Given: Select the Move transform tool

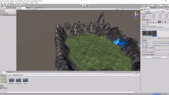Looking at the screenshot, I should click(2, 5).
